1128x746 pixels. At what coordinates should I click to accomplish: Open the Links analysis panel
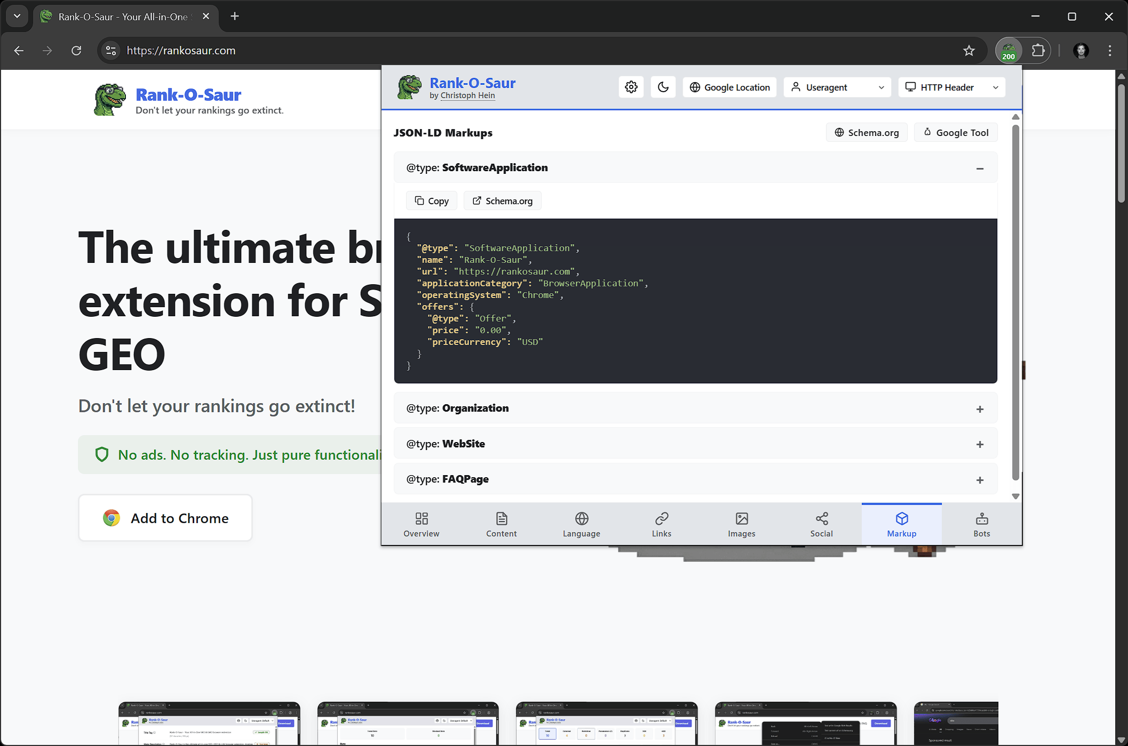click(661, 524)
